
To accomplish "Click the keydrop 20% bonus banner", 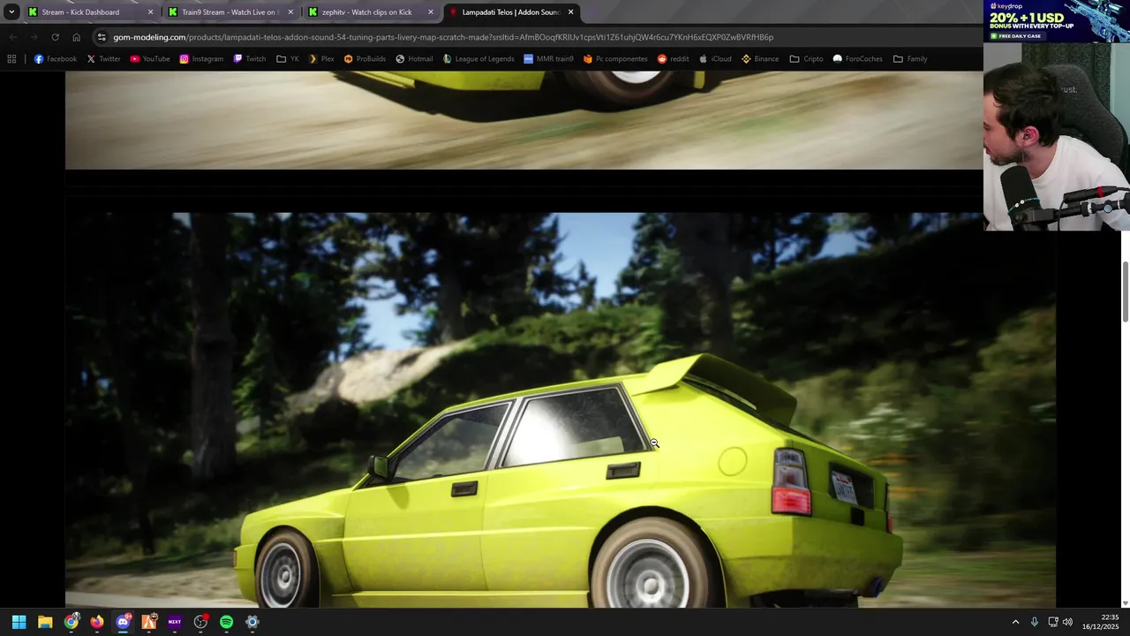I will (x=1057, y=21).
